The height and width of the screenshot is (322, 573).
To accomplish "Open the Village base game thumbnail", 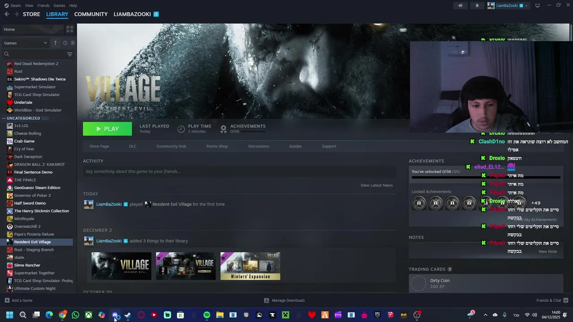I will (121, 266).
